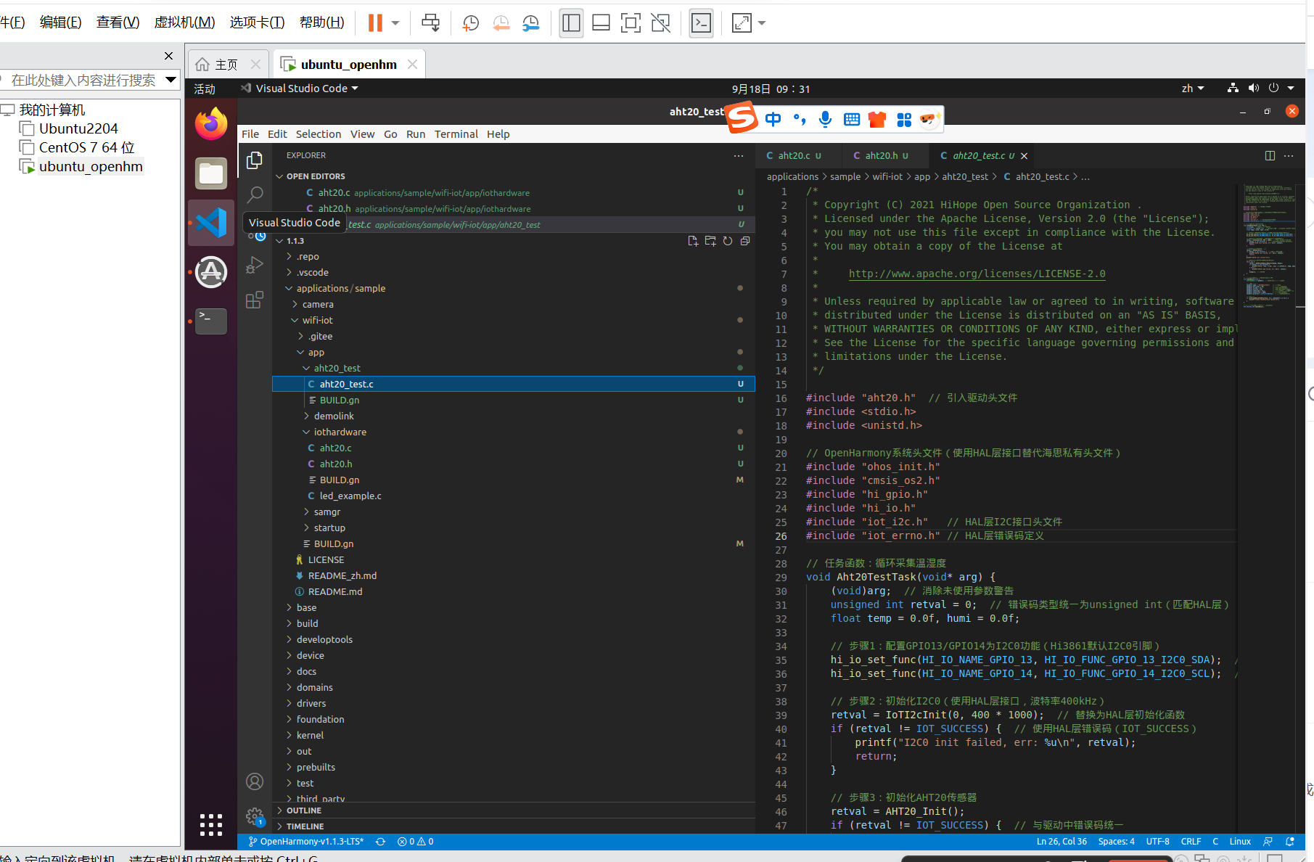Click New File icon in explorer header

[x=693, y=241]
